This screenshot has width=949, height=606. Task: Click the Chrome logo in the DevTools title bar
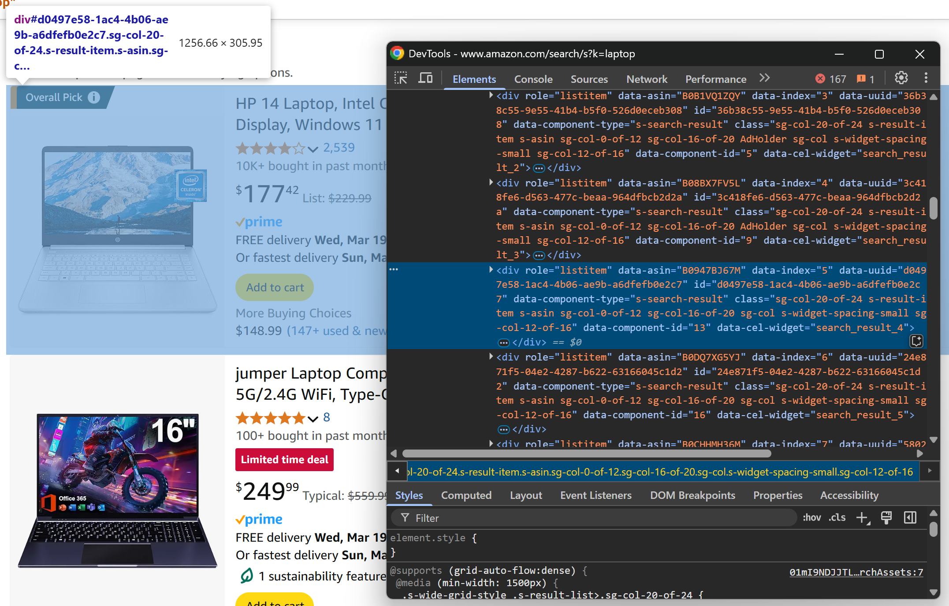(x=397, y=54)
